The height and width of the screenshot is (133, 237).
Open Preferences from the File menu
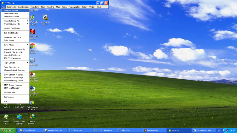point(15,97)
